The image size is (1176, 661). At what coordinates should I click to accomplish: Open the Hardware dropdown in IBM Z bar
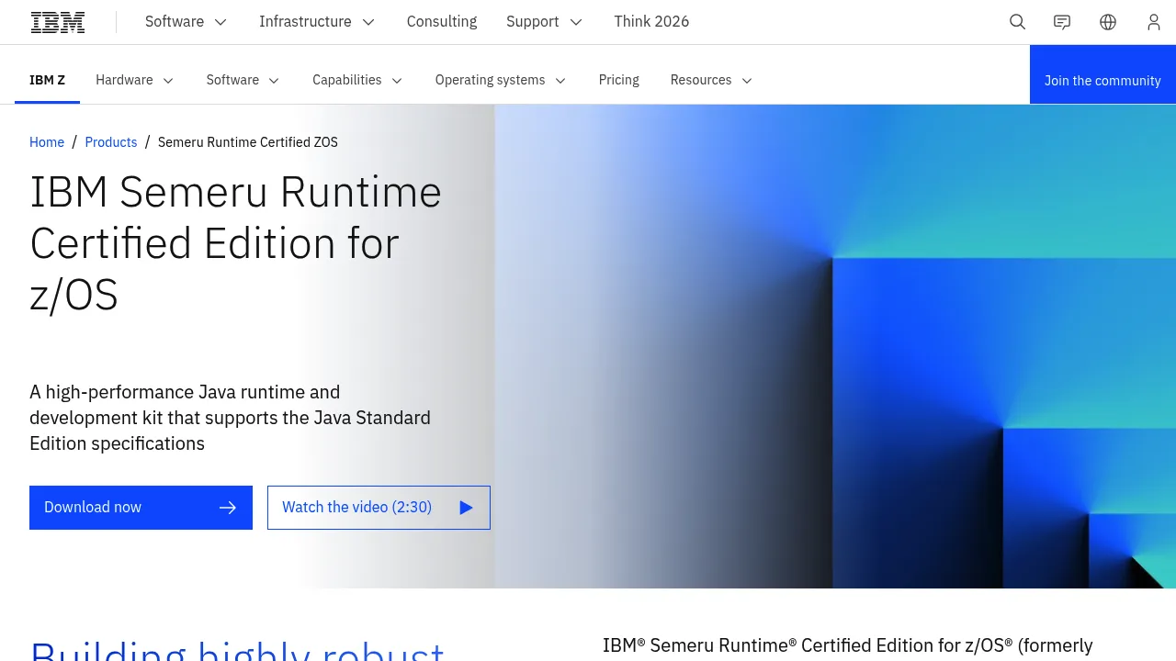(134, 80)
